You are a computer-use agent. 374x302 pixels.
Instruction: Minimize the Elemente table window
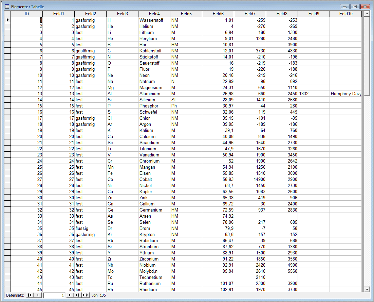pos(345,7)
